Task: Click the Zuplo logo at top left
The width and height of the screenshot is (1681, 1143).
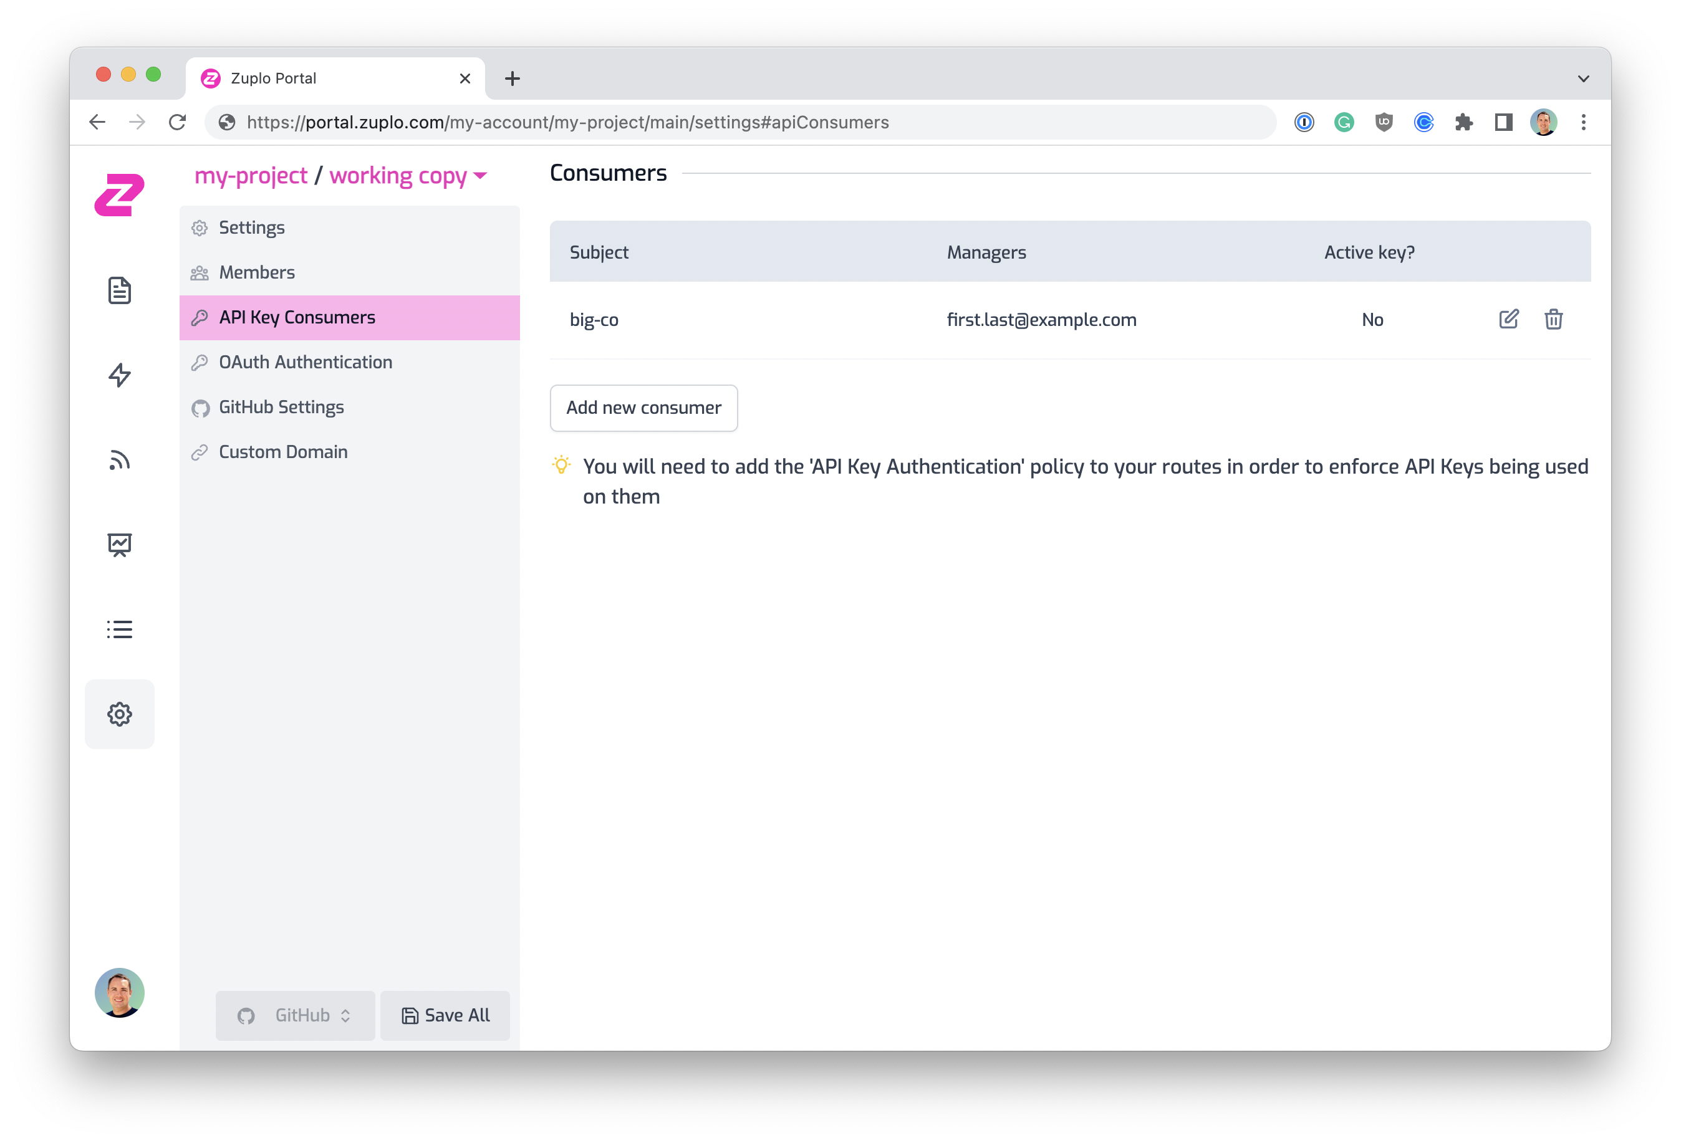Action: tap(119, 194)
